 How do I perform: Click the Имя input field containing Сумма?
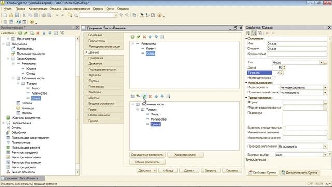click(x=297, y=44)
